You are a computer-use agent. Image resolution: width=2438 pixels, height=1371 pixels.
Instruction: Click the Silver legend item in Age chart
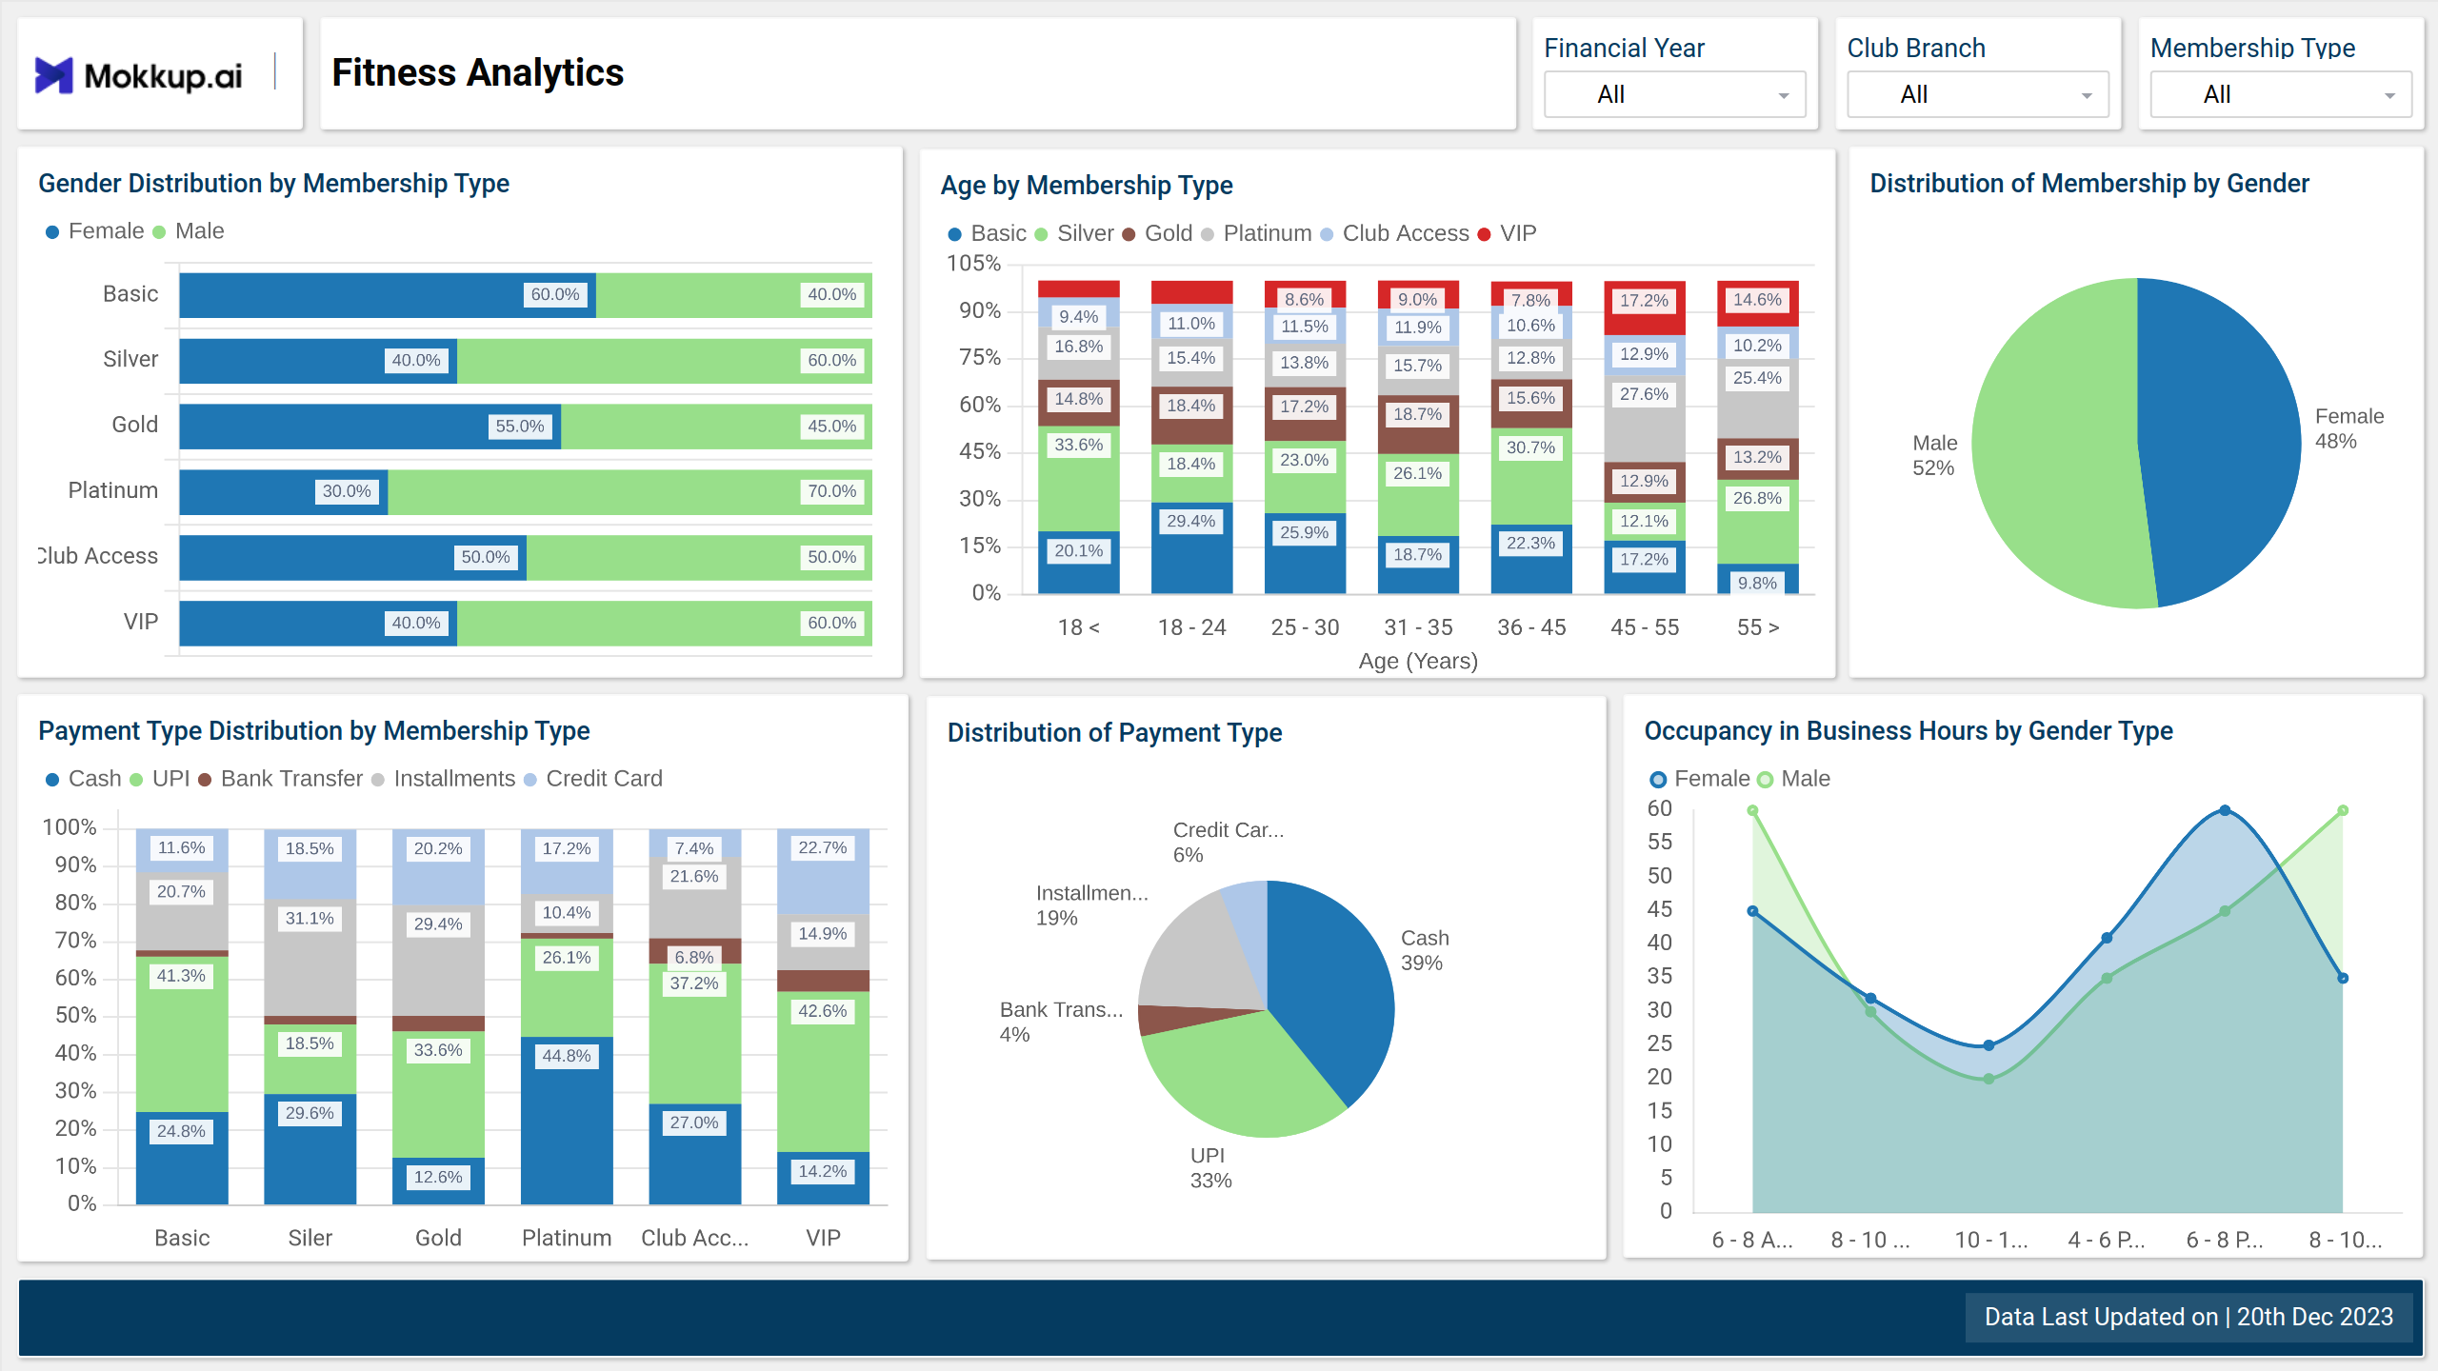[x=1073, y=233]
